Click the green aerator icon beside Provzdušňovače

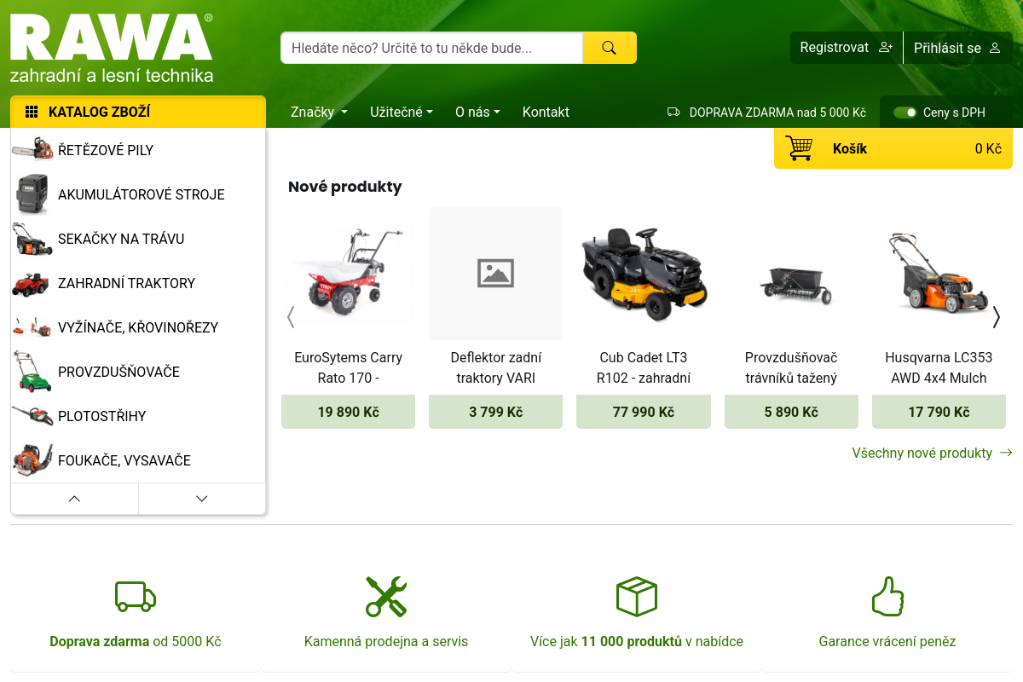click(x=32, y=372)
